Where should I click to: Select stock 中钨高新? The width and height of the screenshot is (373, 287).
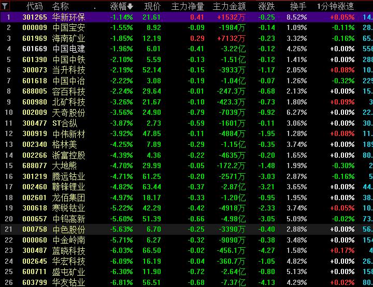(x=69, y=219)
